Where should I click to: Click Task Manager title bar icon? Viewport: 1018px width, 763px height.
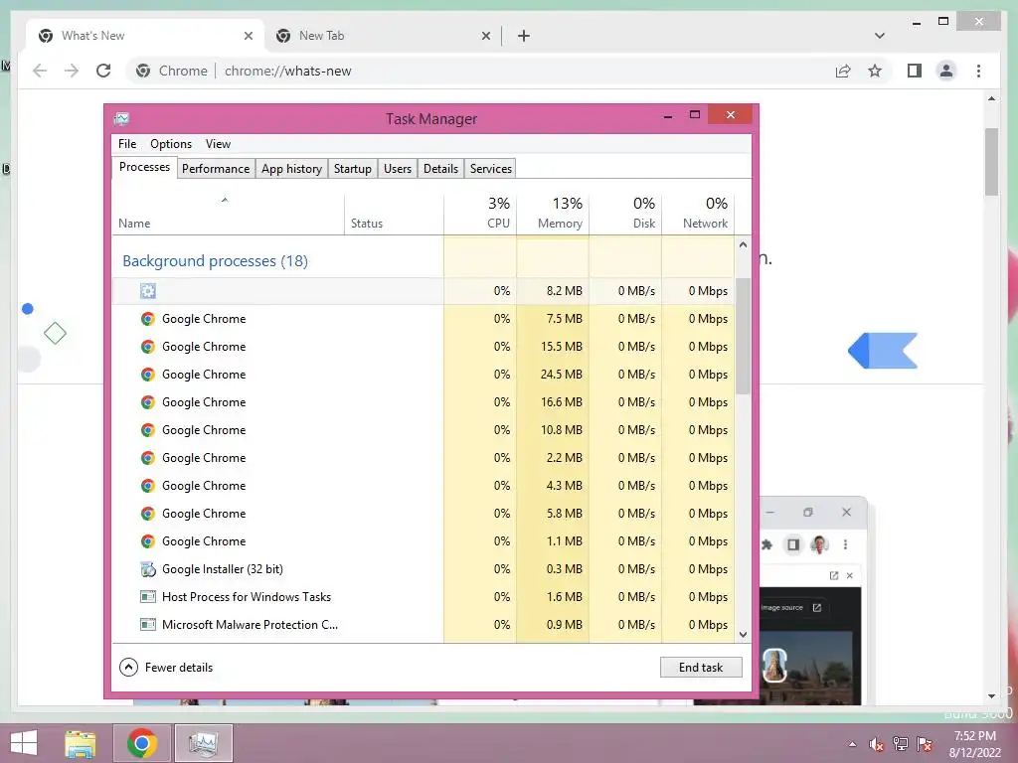click(x=121, y=119)
